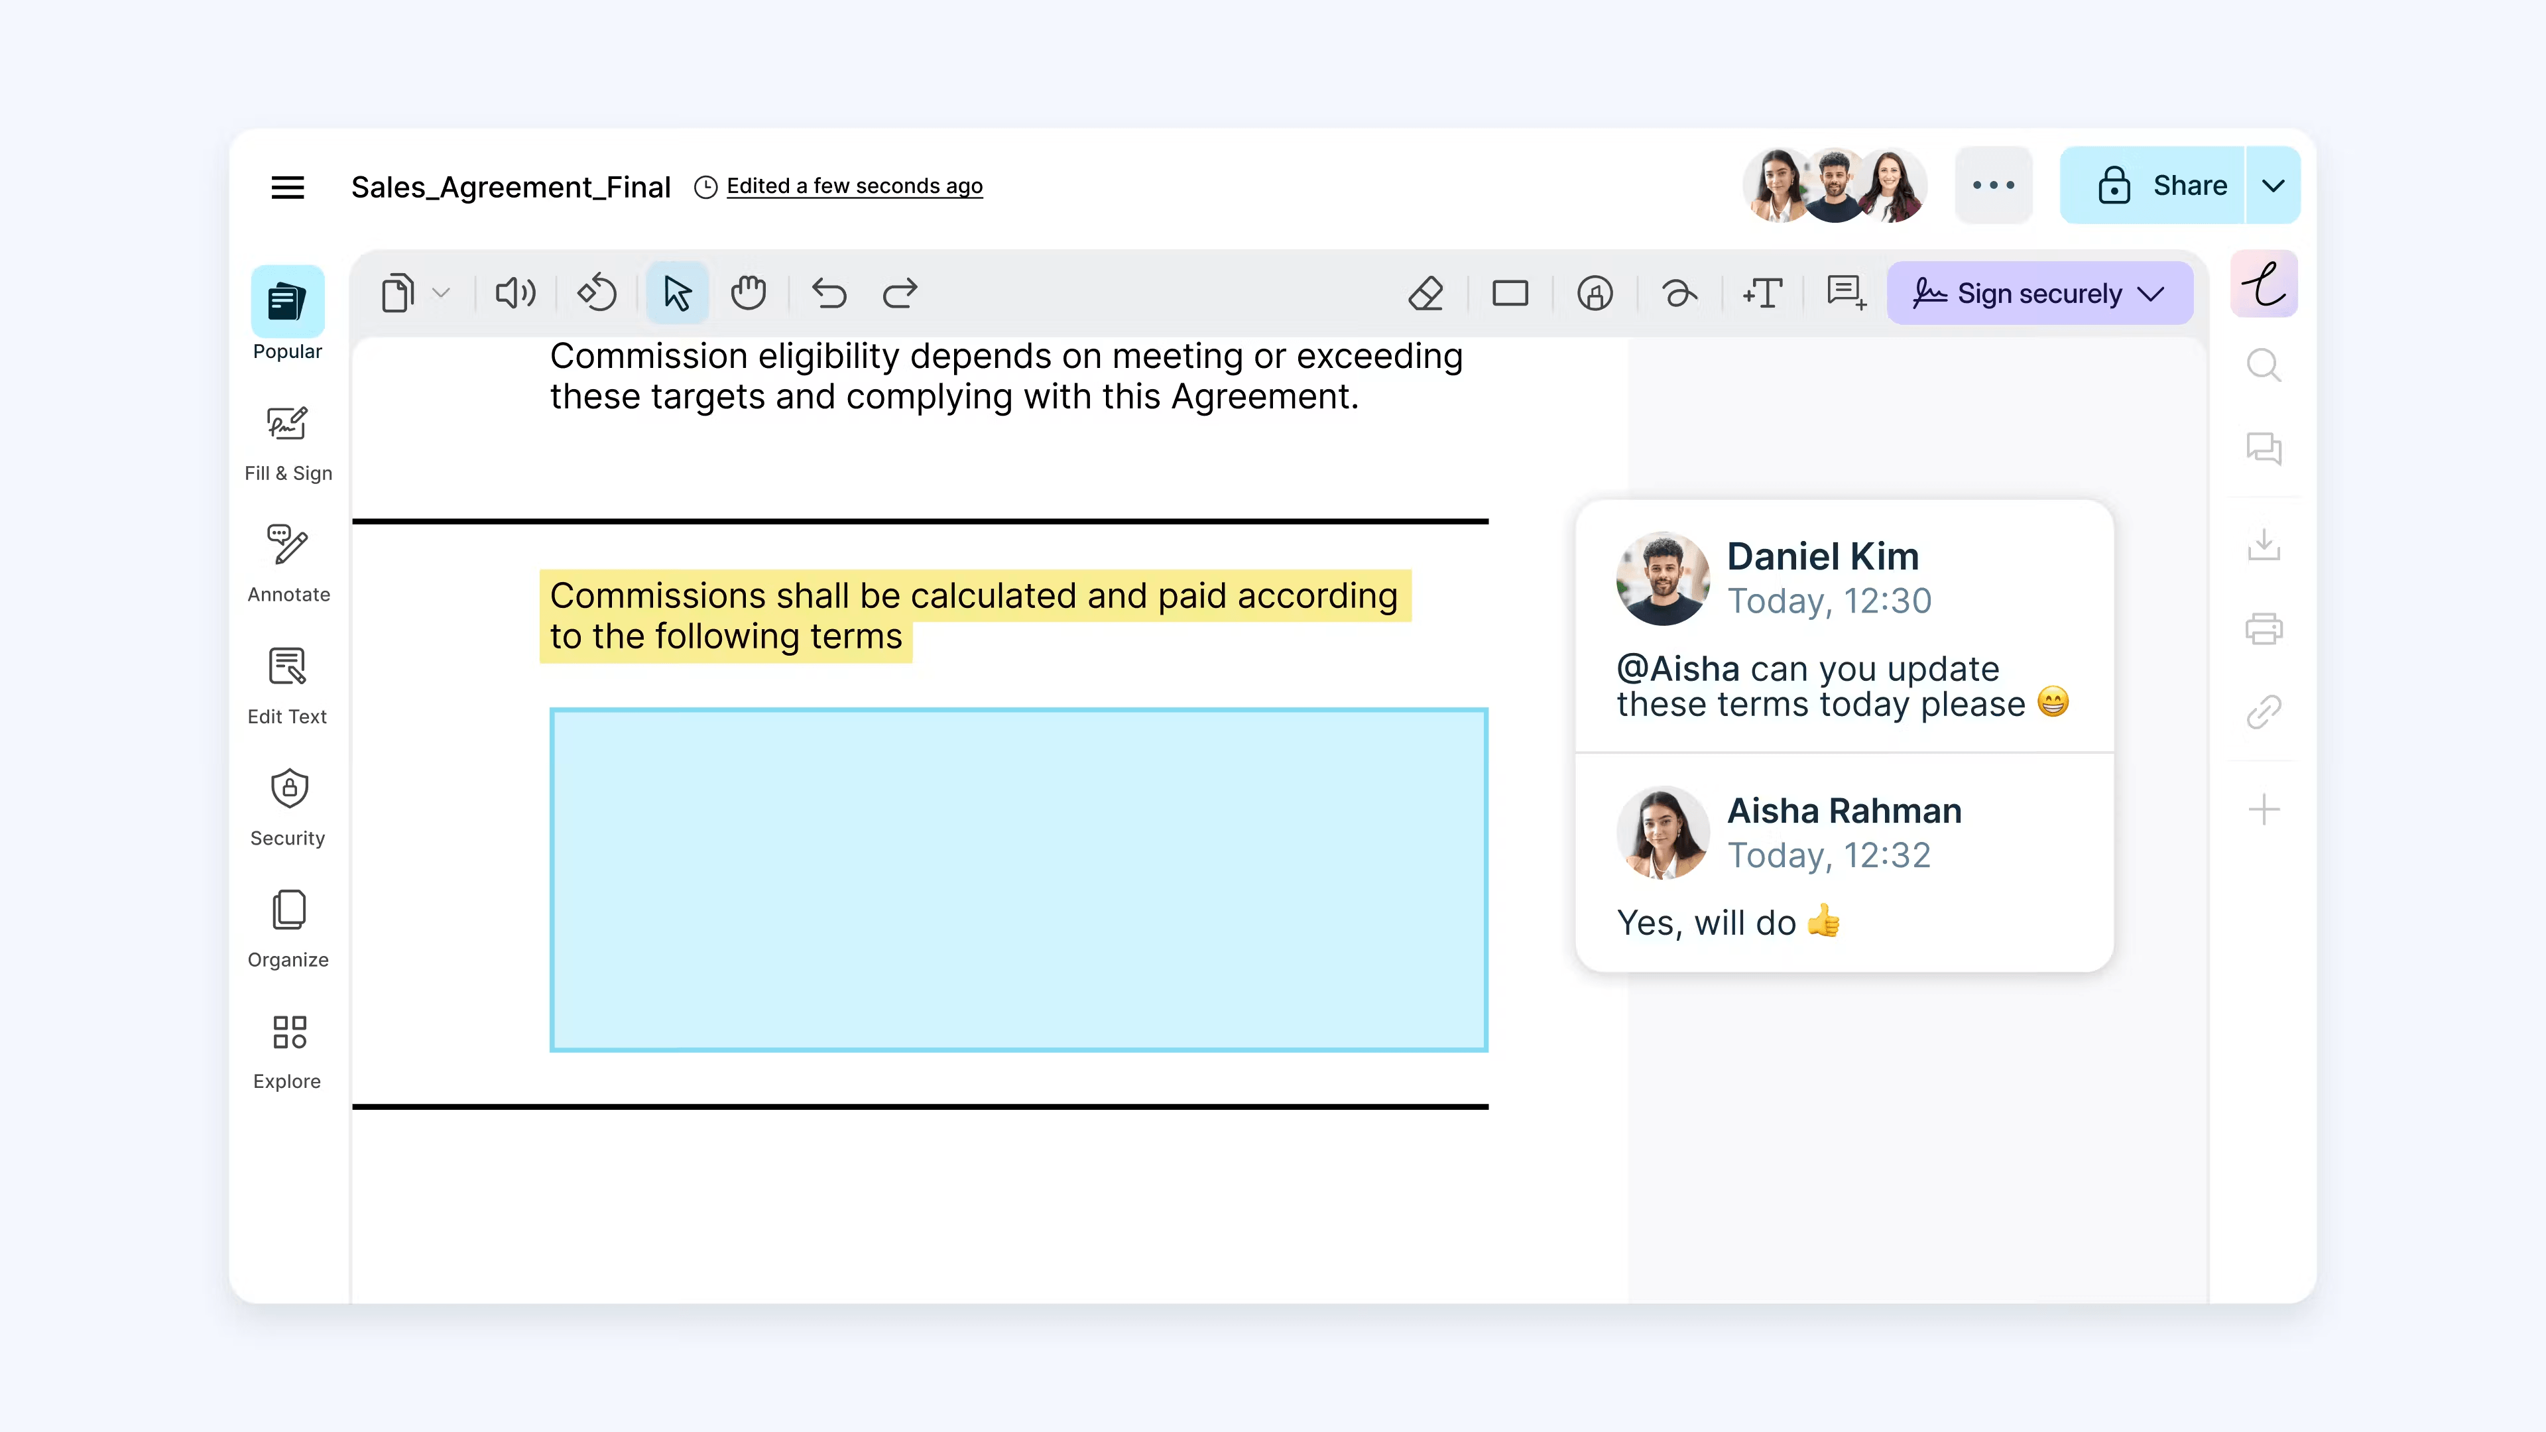
Task: Add a comment note from toolbar
Action: point(1847,294)
